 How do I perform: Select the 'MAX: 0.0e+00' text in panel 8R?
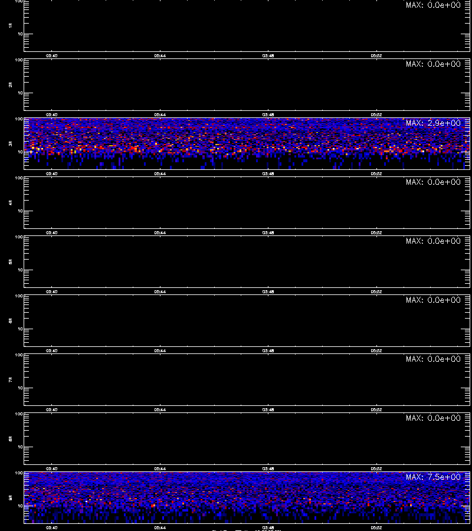click(x=433, y=418)
